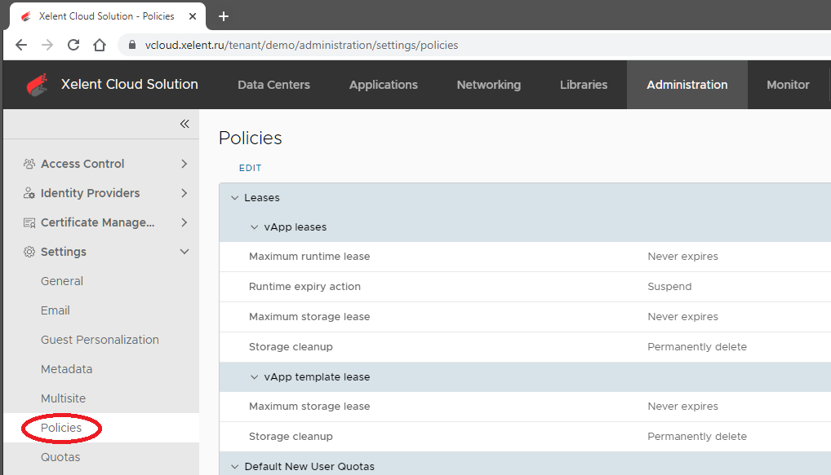Reload the page with refresh icon
Image resolution: width=831 pixels, height=475 pixels.
tap(73, 45)
